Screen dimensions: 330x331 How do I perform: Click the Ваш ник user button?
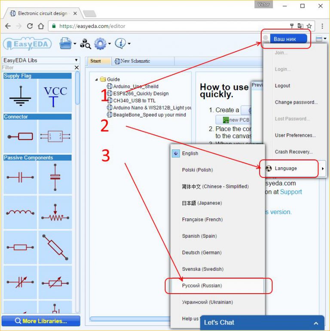click(x=288, y=39)
